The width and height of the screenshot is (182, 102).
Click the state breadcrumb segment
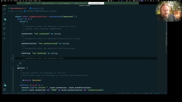pyautogui.click(x=54, y=11)
